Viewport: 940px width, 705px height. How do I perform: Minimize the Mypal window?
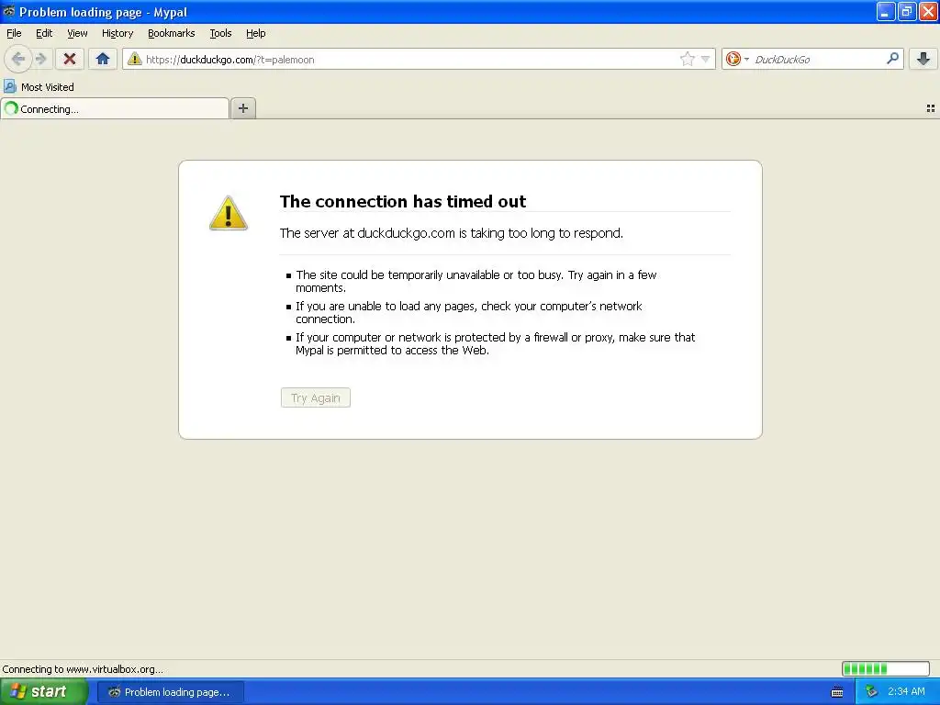[886, 11]
